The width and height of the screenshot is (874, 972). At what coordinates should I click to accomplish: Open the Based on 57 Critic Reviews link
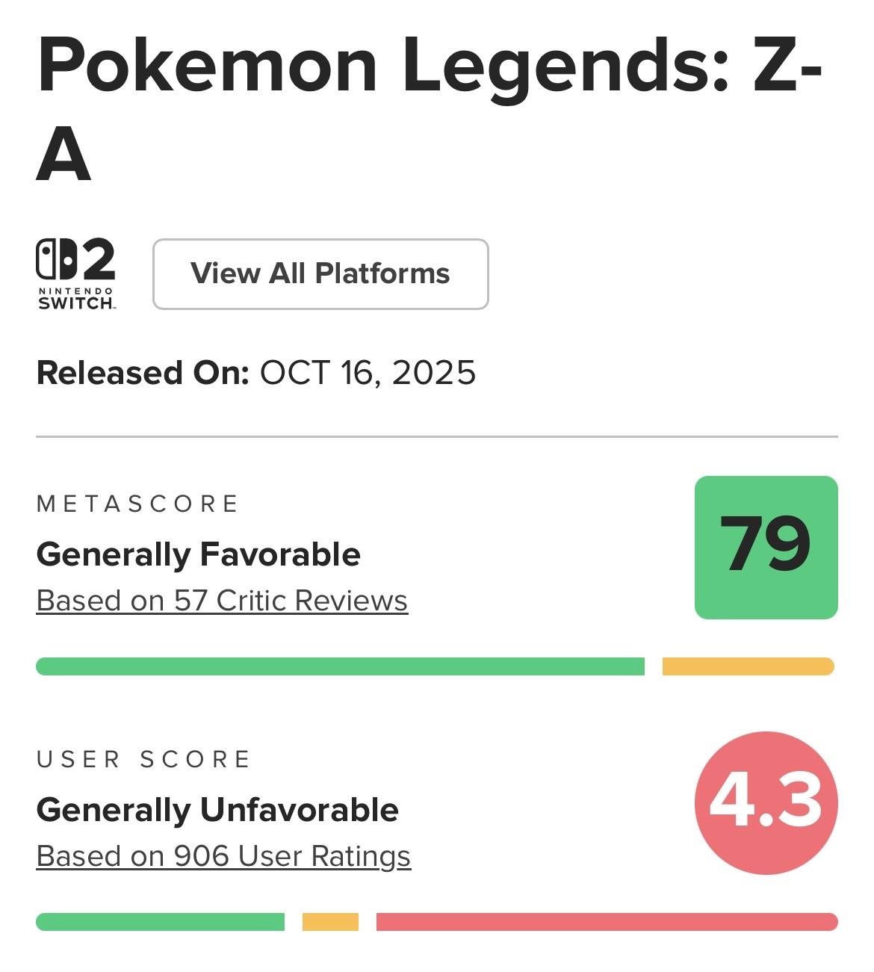coord(222,601)
